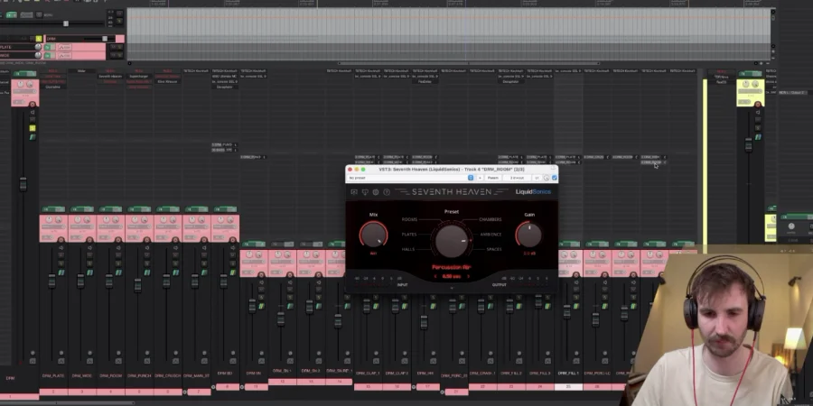Select the DRM_PUNCH mixer track label
Screen dimensions: 813x406
point(139,375)
